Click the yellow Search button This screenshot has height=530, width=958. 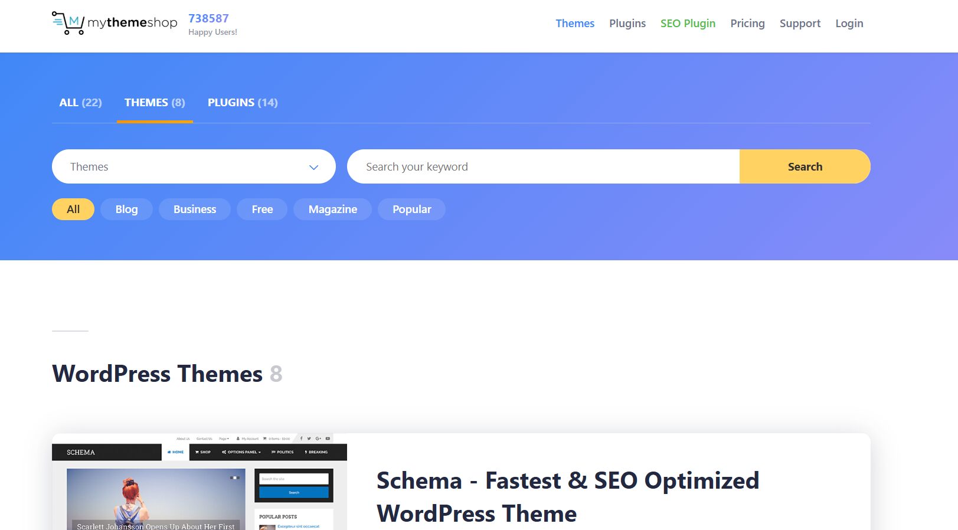click(x=805, y=166)
